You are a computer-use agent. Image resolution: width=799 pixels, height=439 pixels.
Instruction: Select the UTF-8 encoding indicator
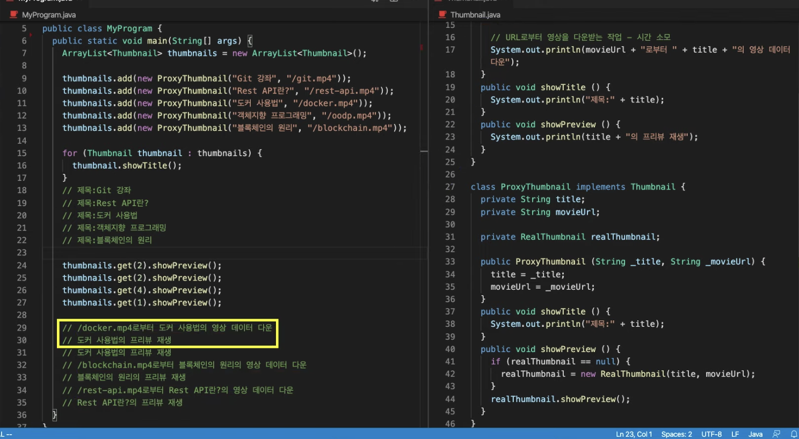[711, 434]
